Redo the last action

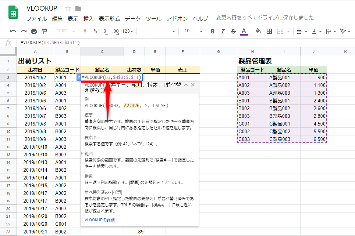[23, 31]
